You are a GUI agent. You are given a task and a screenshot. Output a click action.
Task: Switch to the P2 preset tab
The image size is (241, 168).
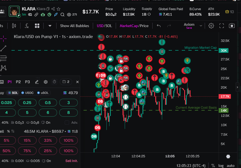click(x=18, y=82)
